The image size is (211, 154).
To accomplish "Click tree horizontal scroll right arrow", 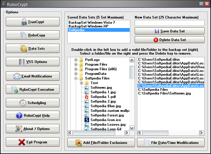I will pos(127,133).
